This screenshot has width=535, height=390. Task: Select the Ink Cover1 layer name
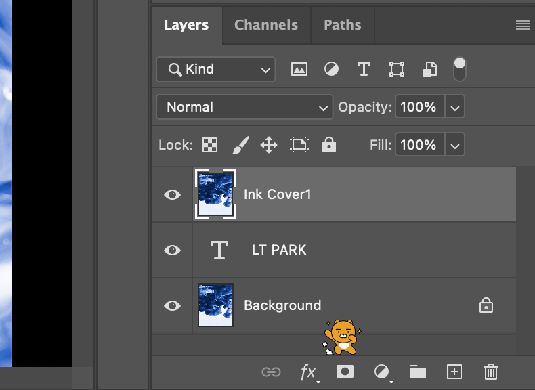(278, 194)
